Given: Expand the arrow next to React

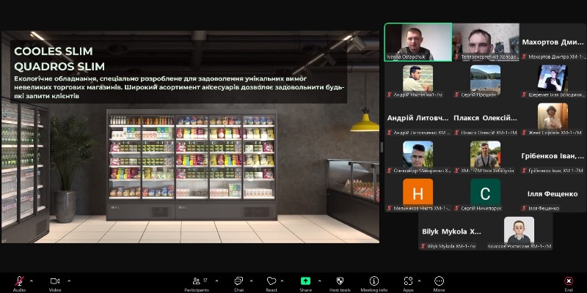Looking at the screenshot, I should coord(282,281).
